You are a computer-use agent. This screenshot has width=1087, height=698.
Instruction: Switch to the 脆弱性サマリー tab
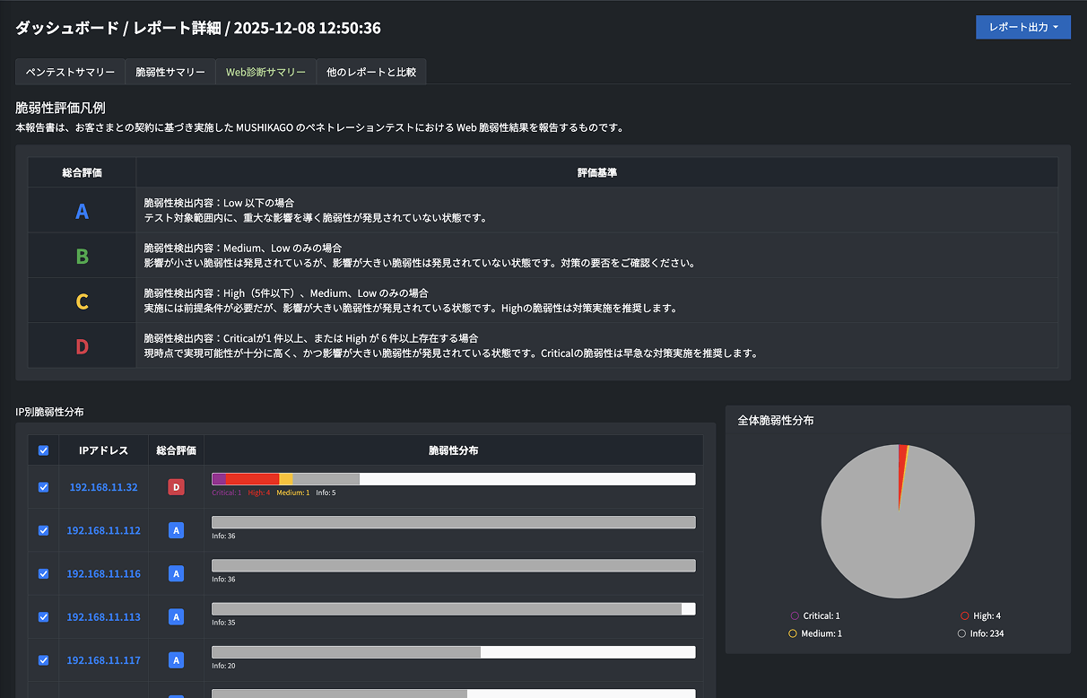[x=170, y=71]
